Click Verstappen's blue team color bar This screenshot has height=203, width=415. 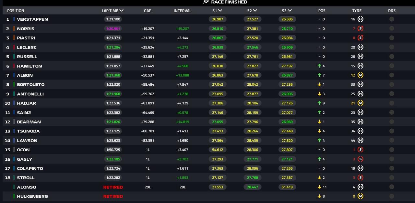[14, 19]
